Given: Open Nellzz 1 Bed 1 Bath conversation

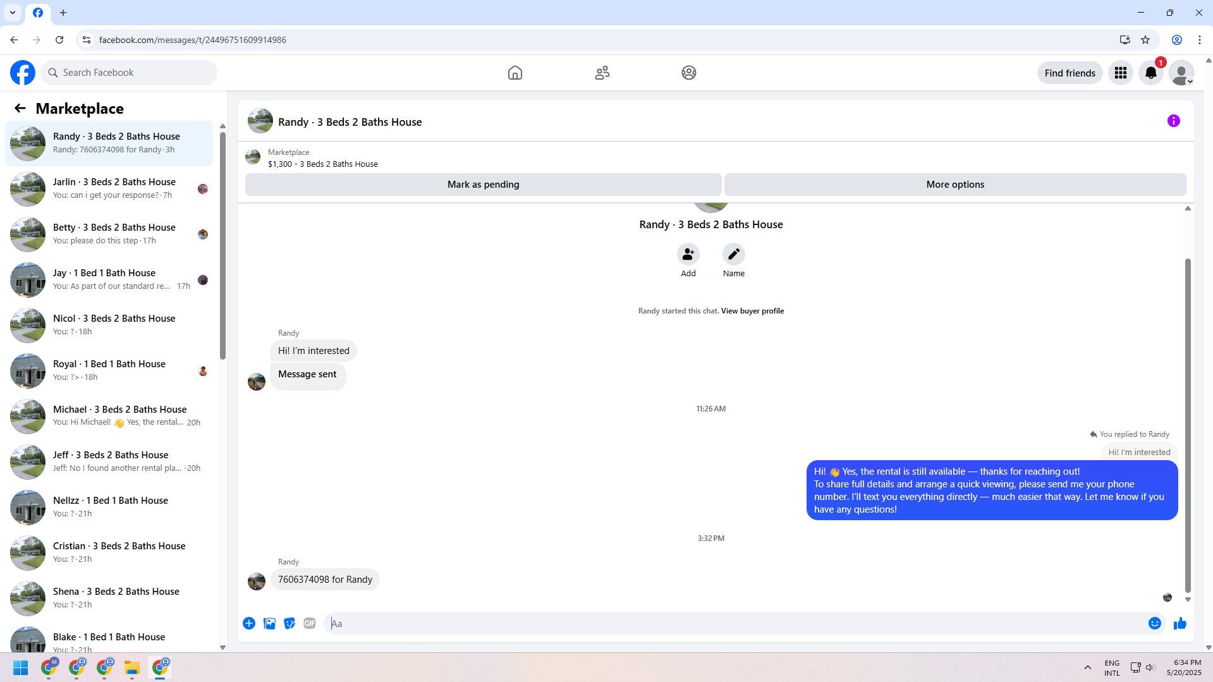Looking at the screenshot, I should (x=109, y=507).
